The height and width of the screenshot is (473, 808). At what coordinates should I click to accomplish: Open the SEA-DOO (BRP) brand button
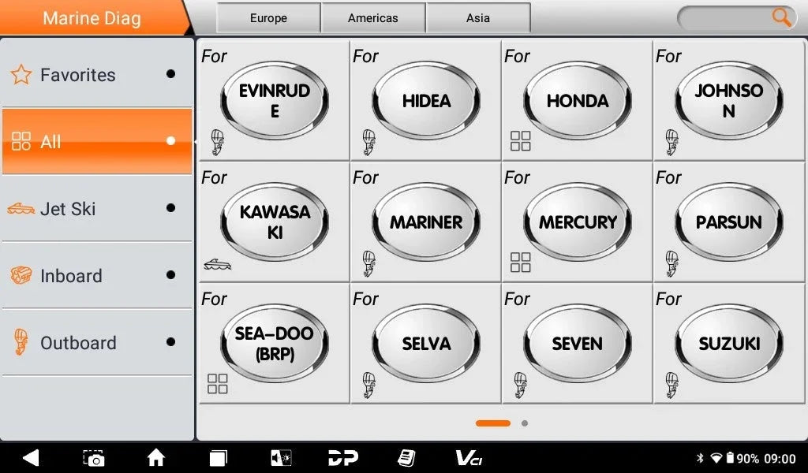coord(274,344)
